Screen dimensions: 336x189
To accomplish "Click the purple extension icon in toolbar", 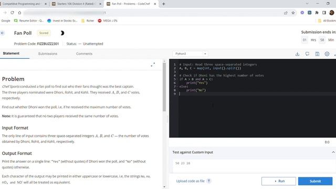I will click(x=302, y=13).
